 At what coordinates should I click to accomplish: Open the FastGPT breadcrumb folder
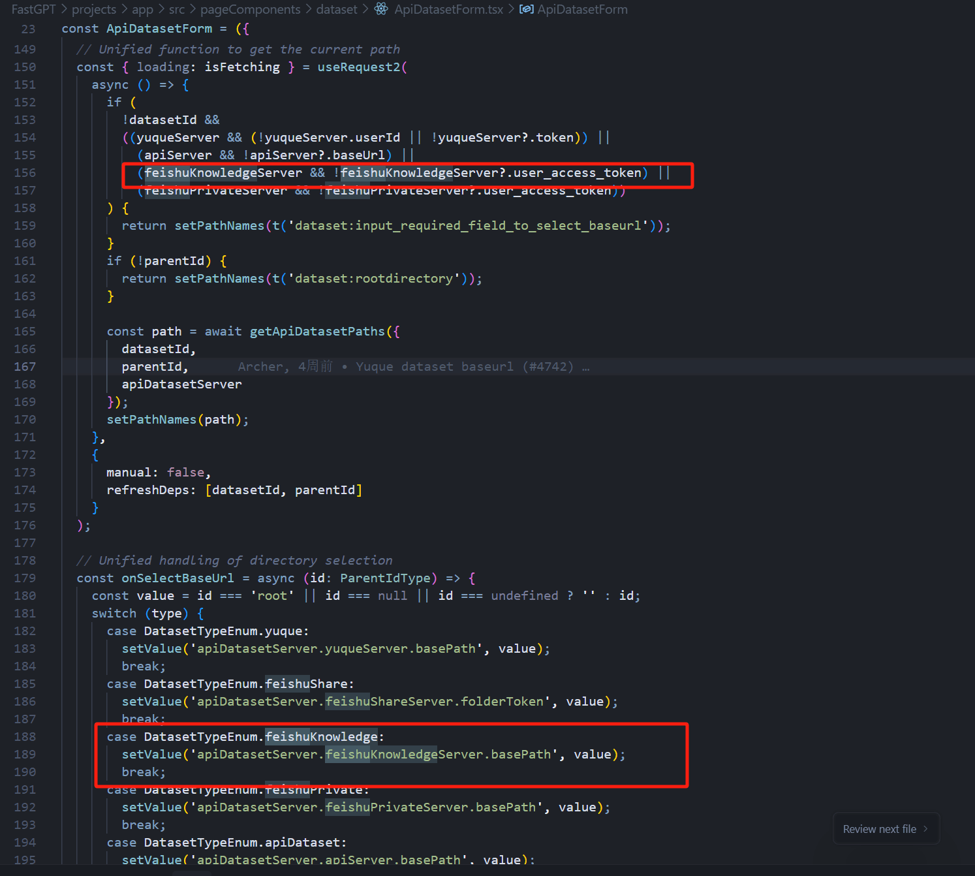pyautogui.click(x=33, y=9)
